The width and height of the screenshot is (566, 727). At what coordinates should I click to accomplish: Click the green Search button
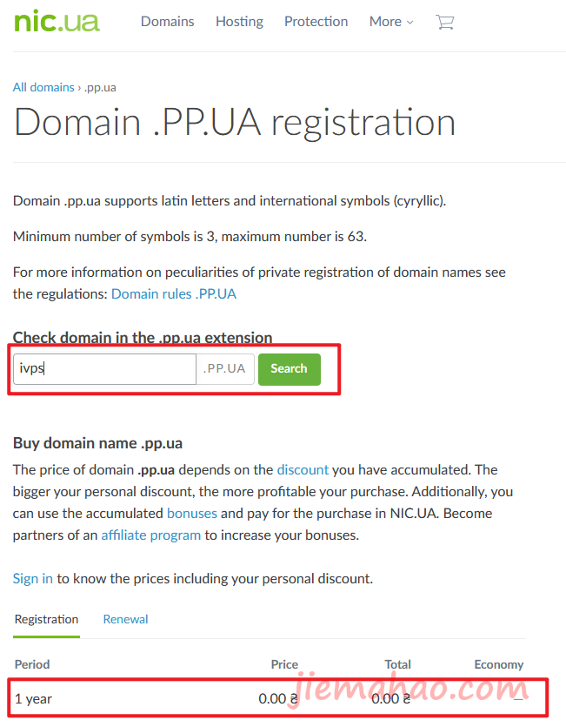[289, 369]
